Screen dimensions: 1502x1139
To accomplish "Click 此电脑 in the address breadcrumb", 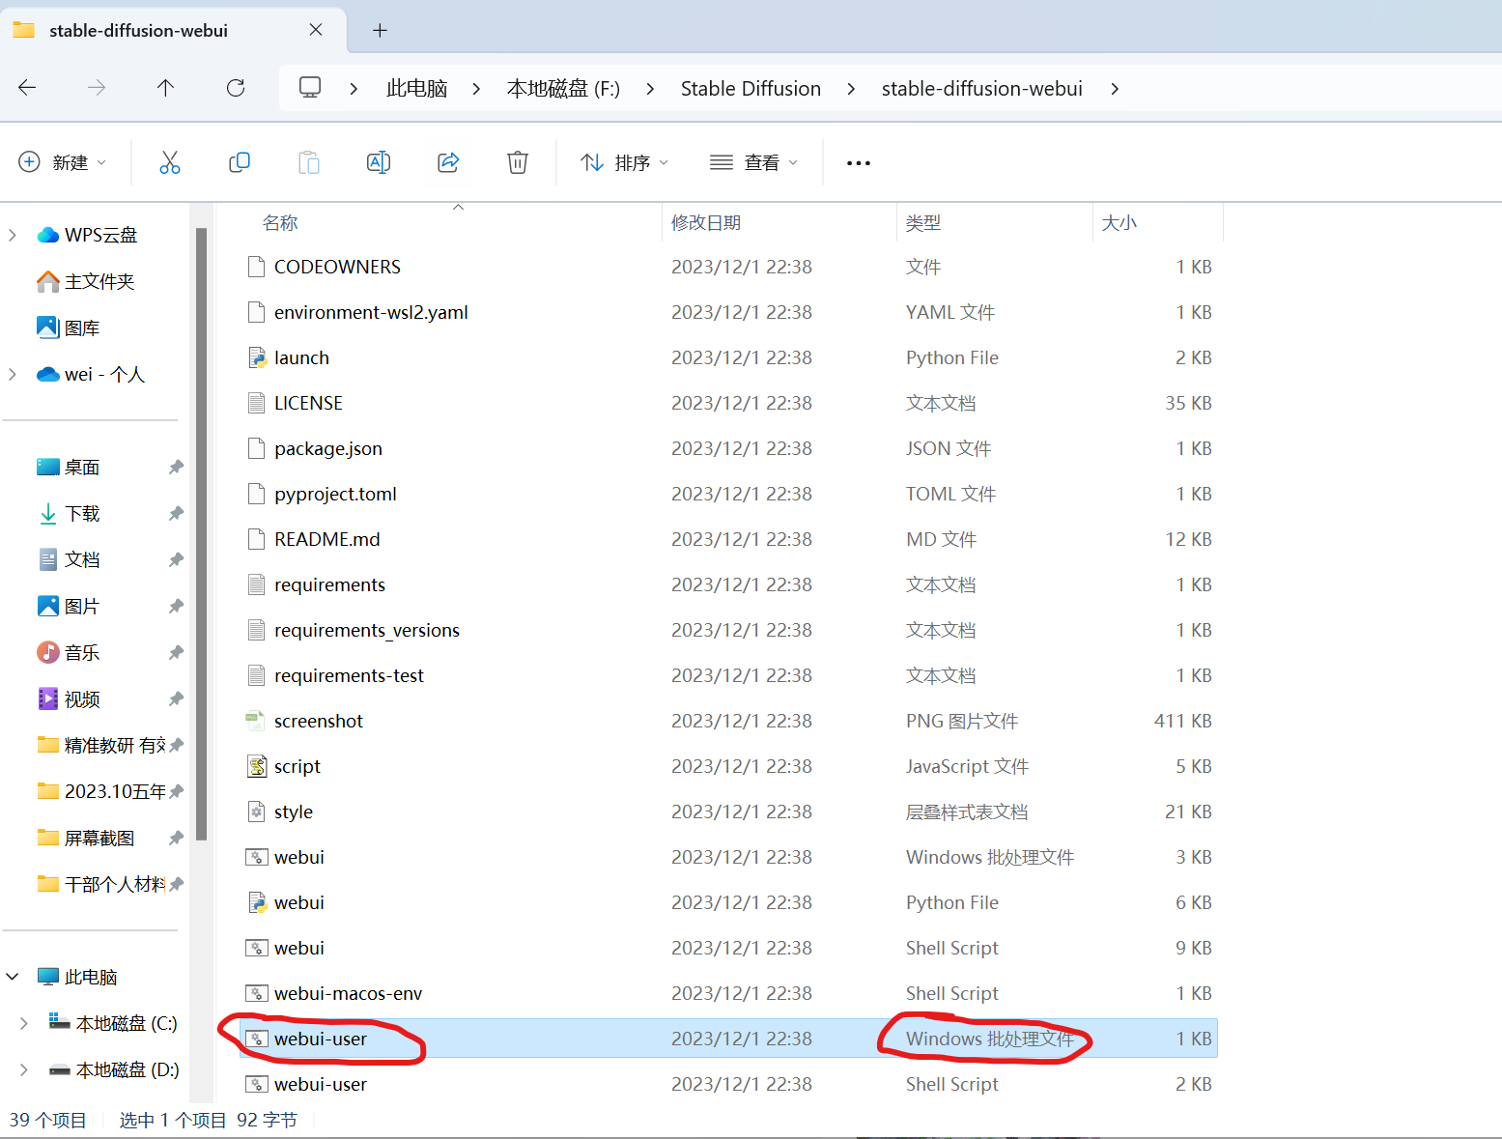I will pyautogui.click(x=417, y=89).
